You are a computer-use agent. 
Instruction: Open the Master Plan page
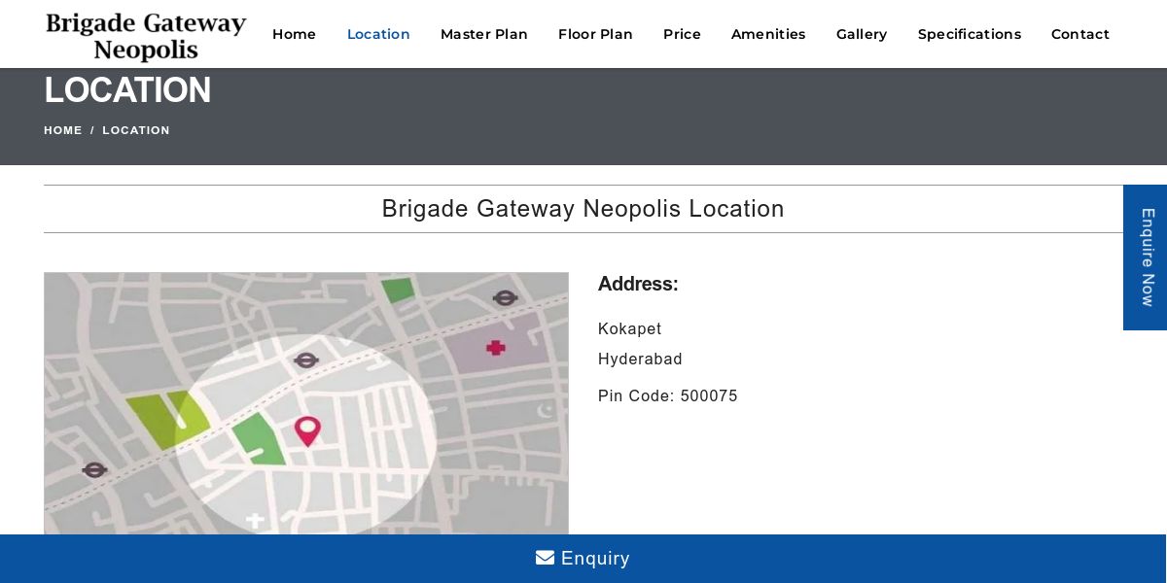[484, 34]
